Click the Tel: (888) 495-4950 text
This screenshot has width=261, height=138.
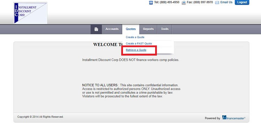[167, 2]
